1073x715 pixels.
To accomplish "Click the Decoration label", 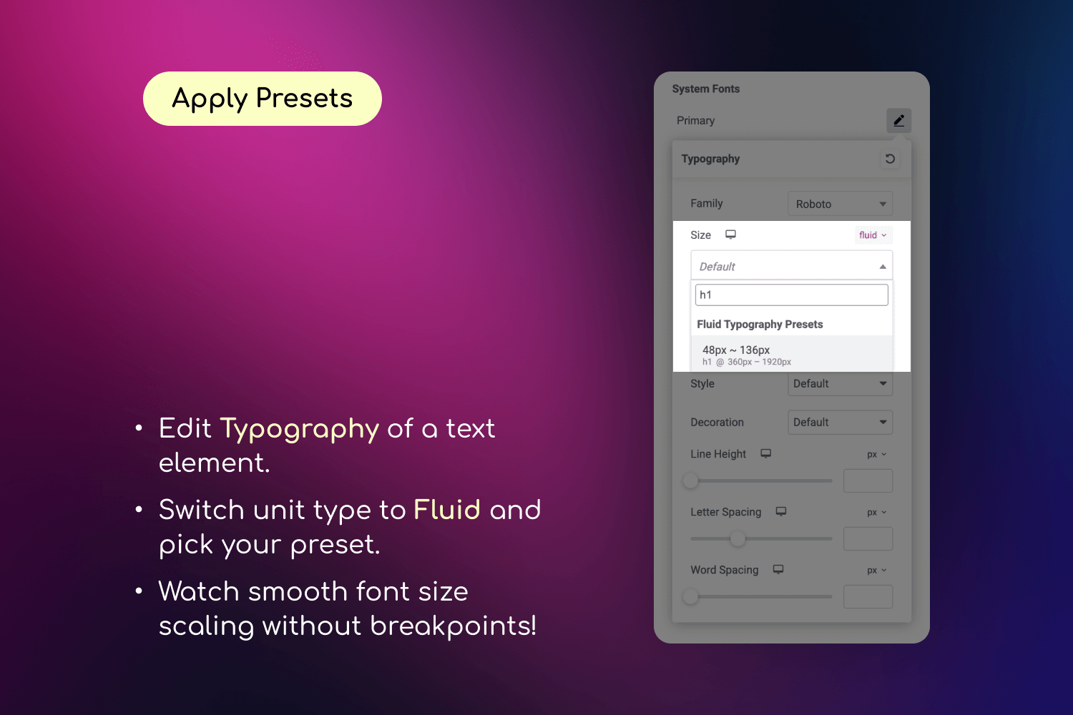I will [717, 422].
